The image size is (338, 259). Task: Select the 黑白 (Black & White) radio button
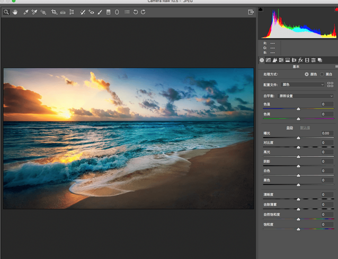(322, 74)
